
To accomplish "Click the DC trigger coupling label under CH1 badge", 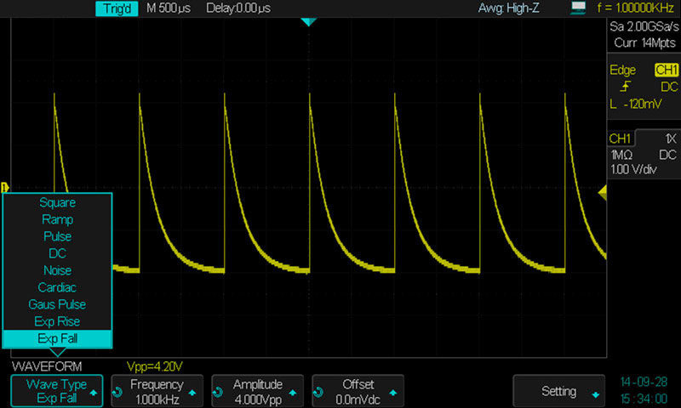I will pos(669,88).
